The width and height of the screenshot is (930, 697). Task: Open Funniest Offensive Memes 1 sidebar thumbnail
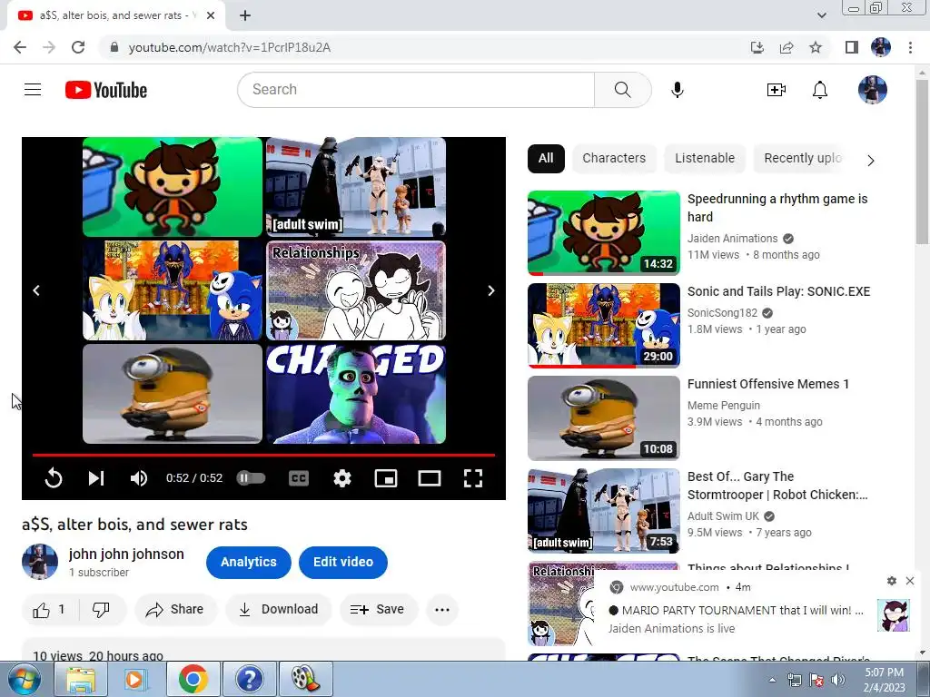pos(604,417)
